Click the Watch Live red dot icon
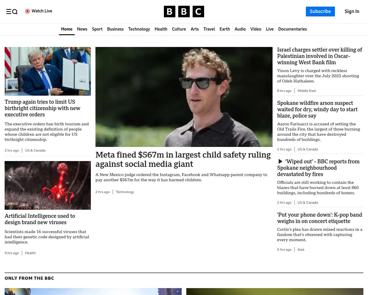 tap(28, 11)
